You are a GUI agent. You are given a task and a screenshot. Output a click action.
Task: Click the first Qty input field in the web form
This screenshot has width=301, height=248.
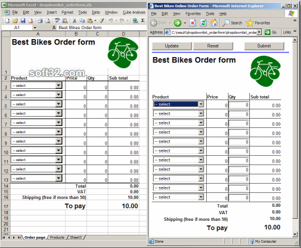pyautogui.click(x=239, y=105)
